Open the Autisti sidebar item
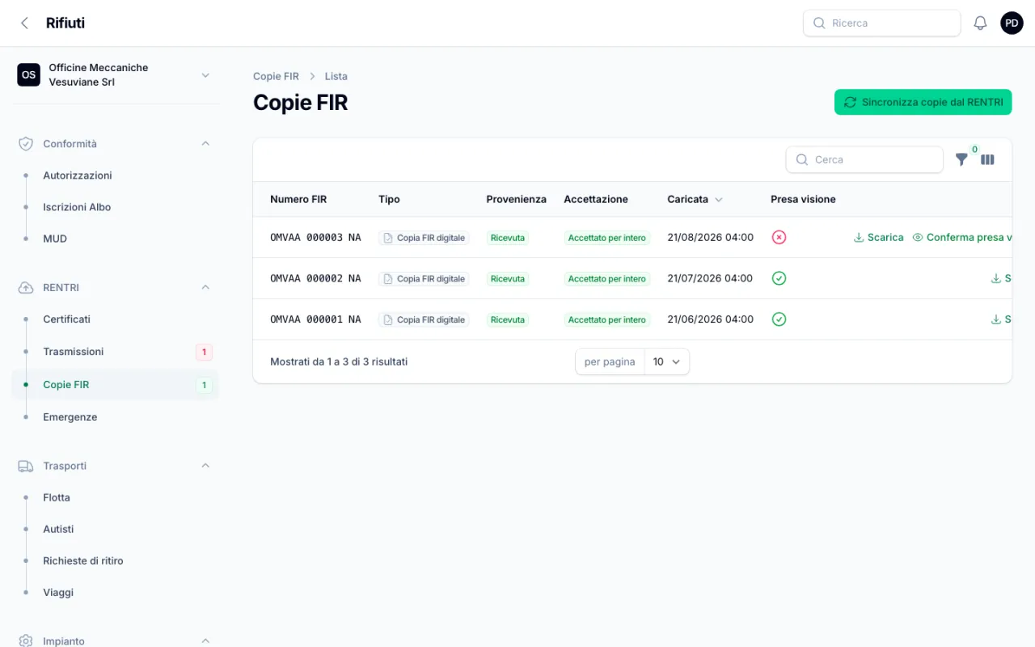Screen dimensions: 1035x647 tap(58, 529)
